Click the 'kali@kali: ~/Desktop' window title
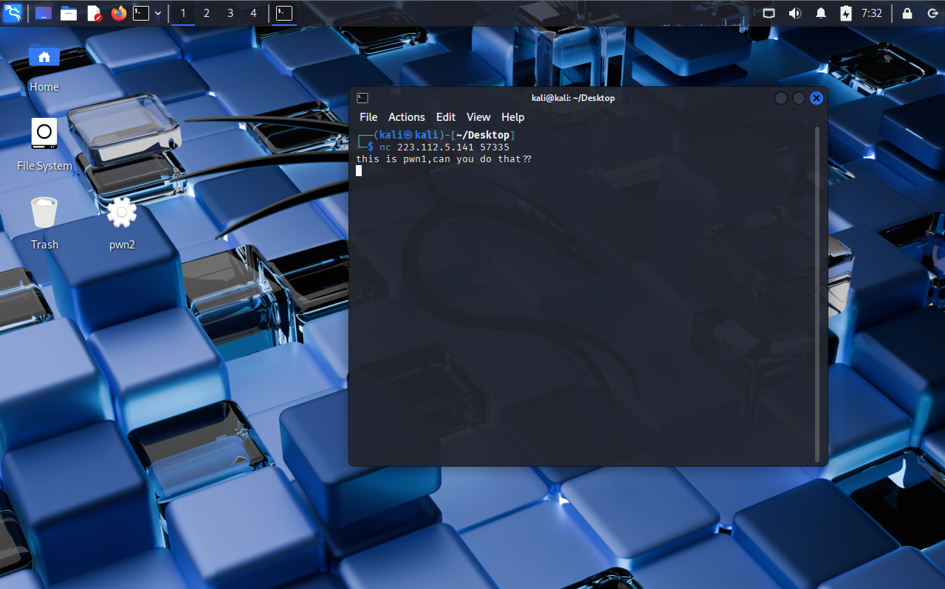 573,98
